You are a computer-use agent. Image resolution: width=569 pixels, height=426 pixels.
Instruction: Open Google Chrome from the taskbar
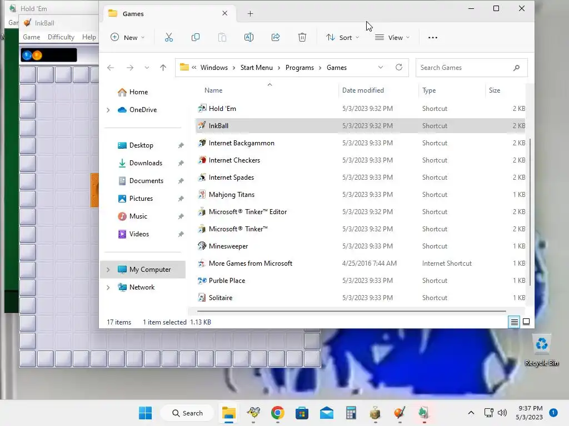click(x=278, y=413)
